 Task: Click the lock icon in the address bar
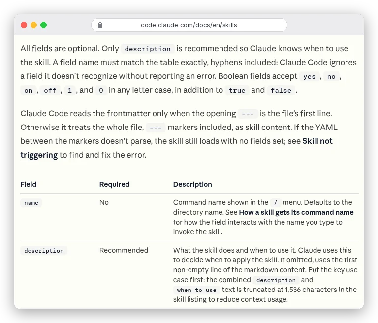[100, 25]
